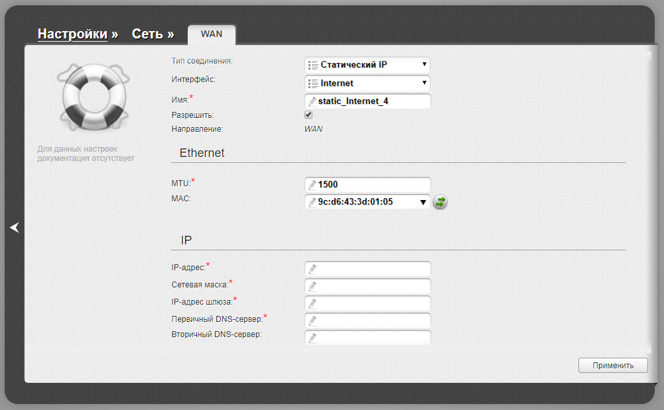This screenshot has height=410, width=664.
Task: Open the Сеть breadcrumb link
Action: [x=147, y=34]
